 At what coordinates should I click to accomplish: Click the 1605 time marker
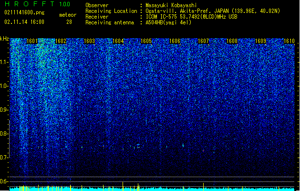point(146,41)
